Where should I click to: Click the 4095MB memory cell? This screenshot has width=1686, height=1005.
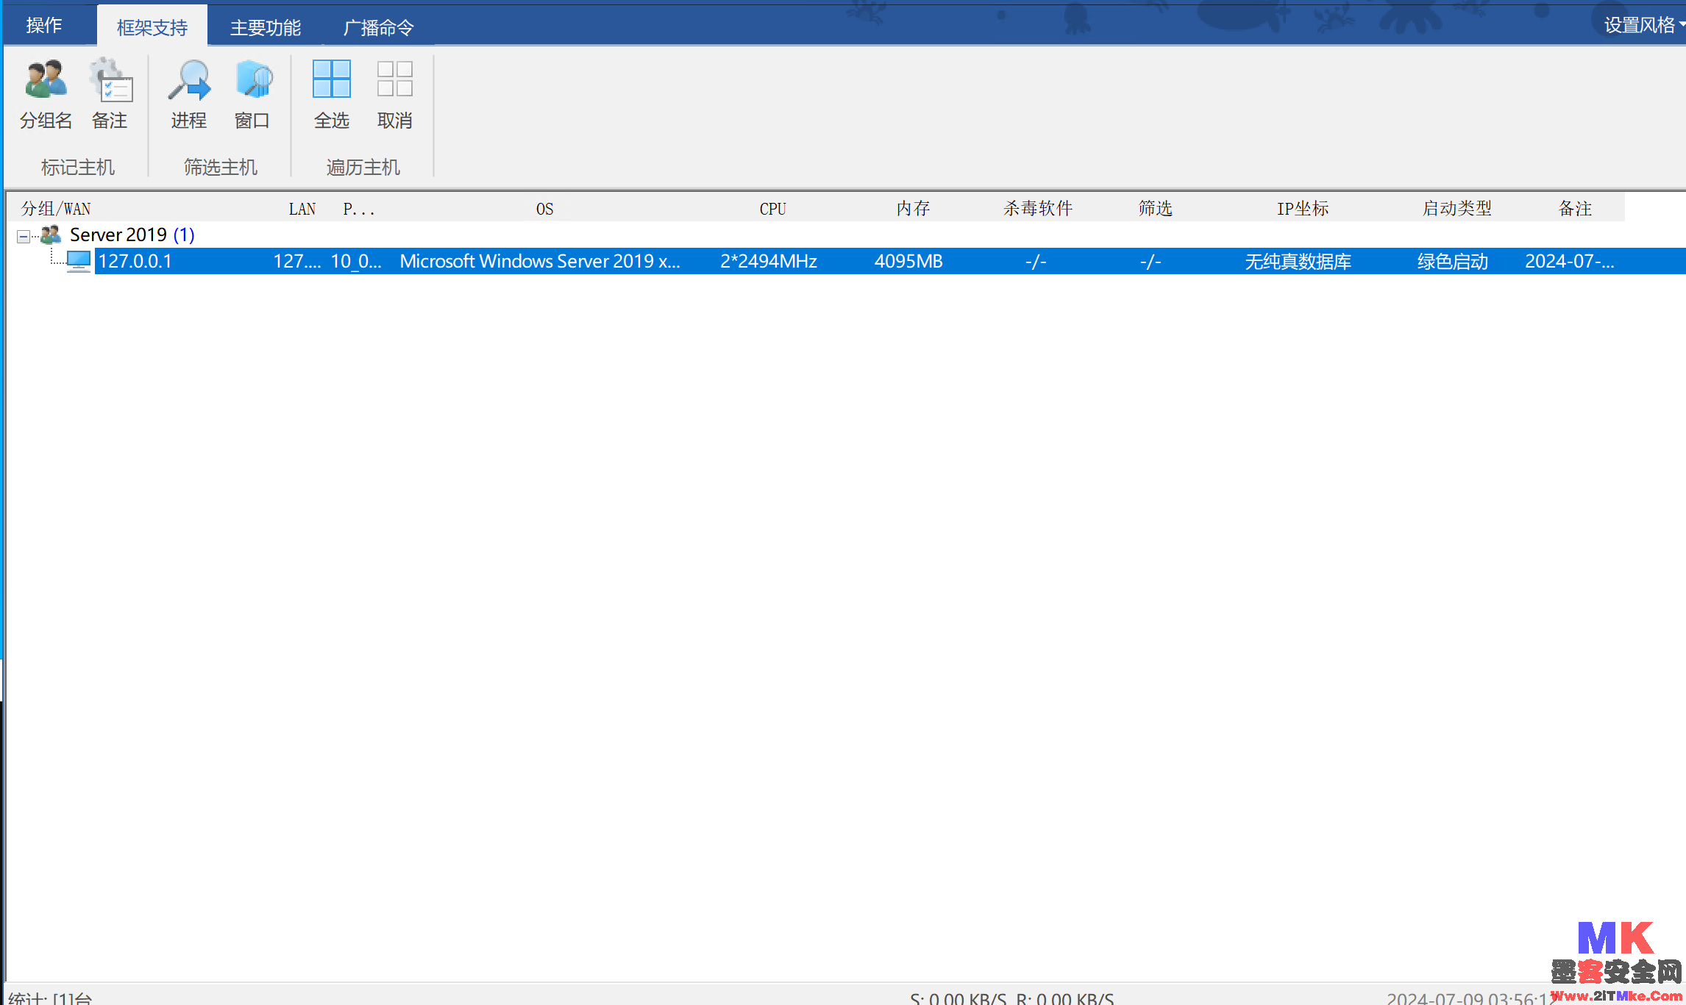908,261
